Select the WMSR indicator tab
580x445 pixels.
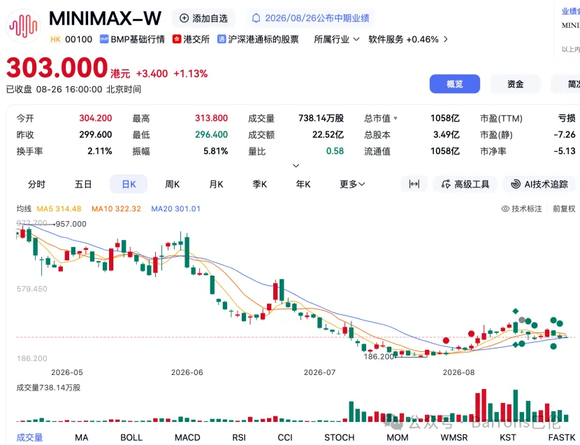pos(454,437)
